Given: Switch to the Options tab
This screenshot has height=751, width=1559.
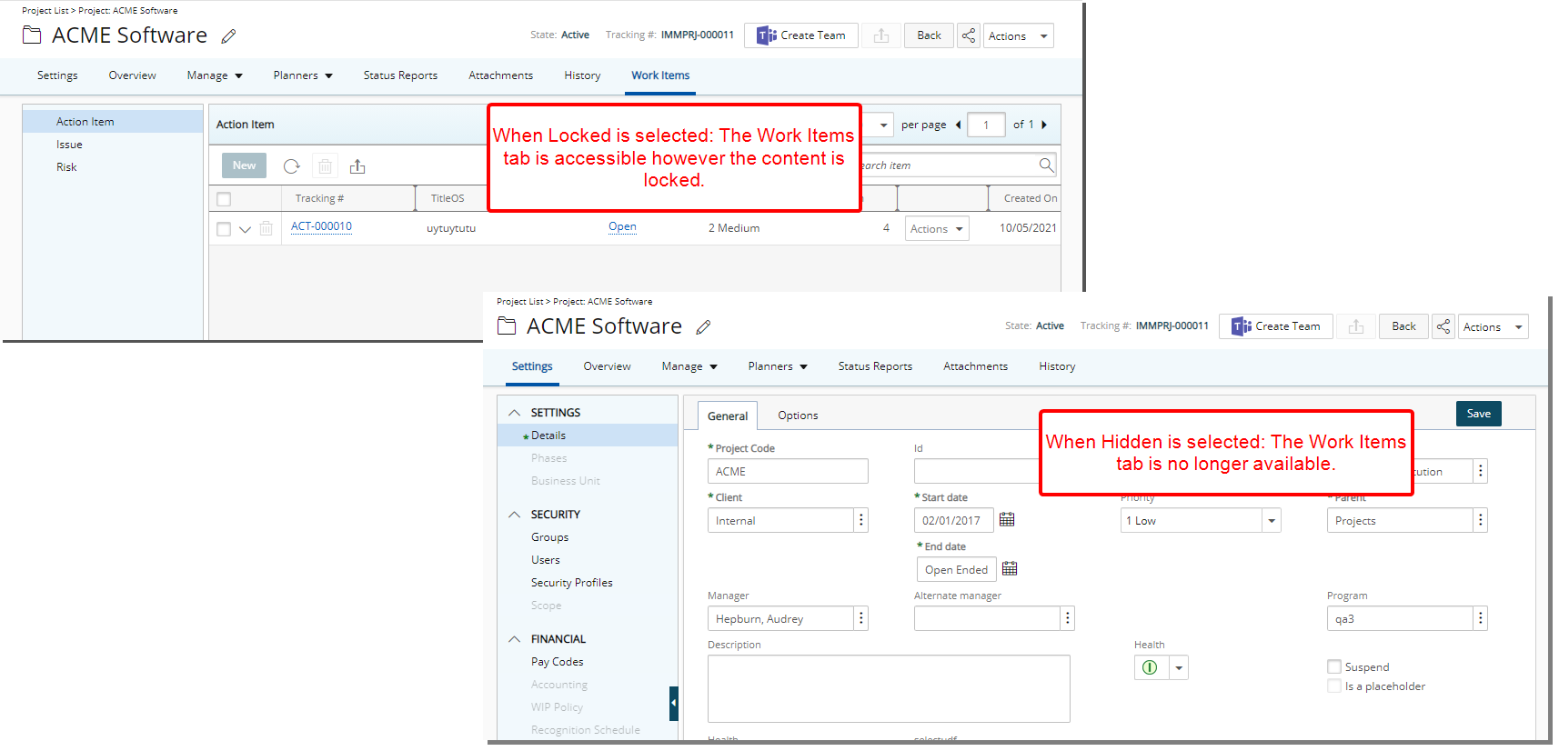Looking at the screenshot, I should 798,416.
